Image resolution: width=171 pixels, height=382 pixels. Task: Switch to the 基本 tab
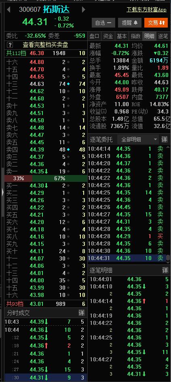point(122,36)
